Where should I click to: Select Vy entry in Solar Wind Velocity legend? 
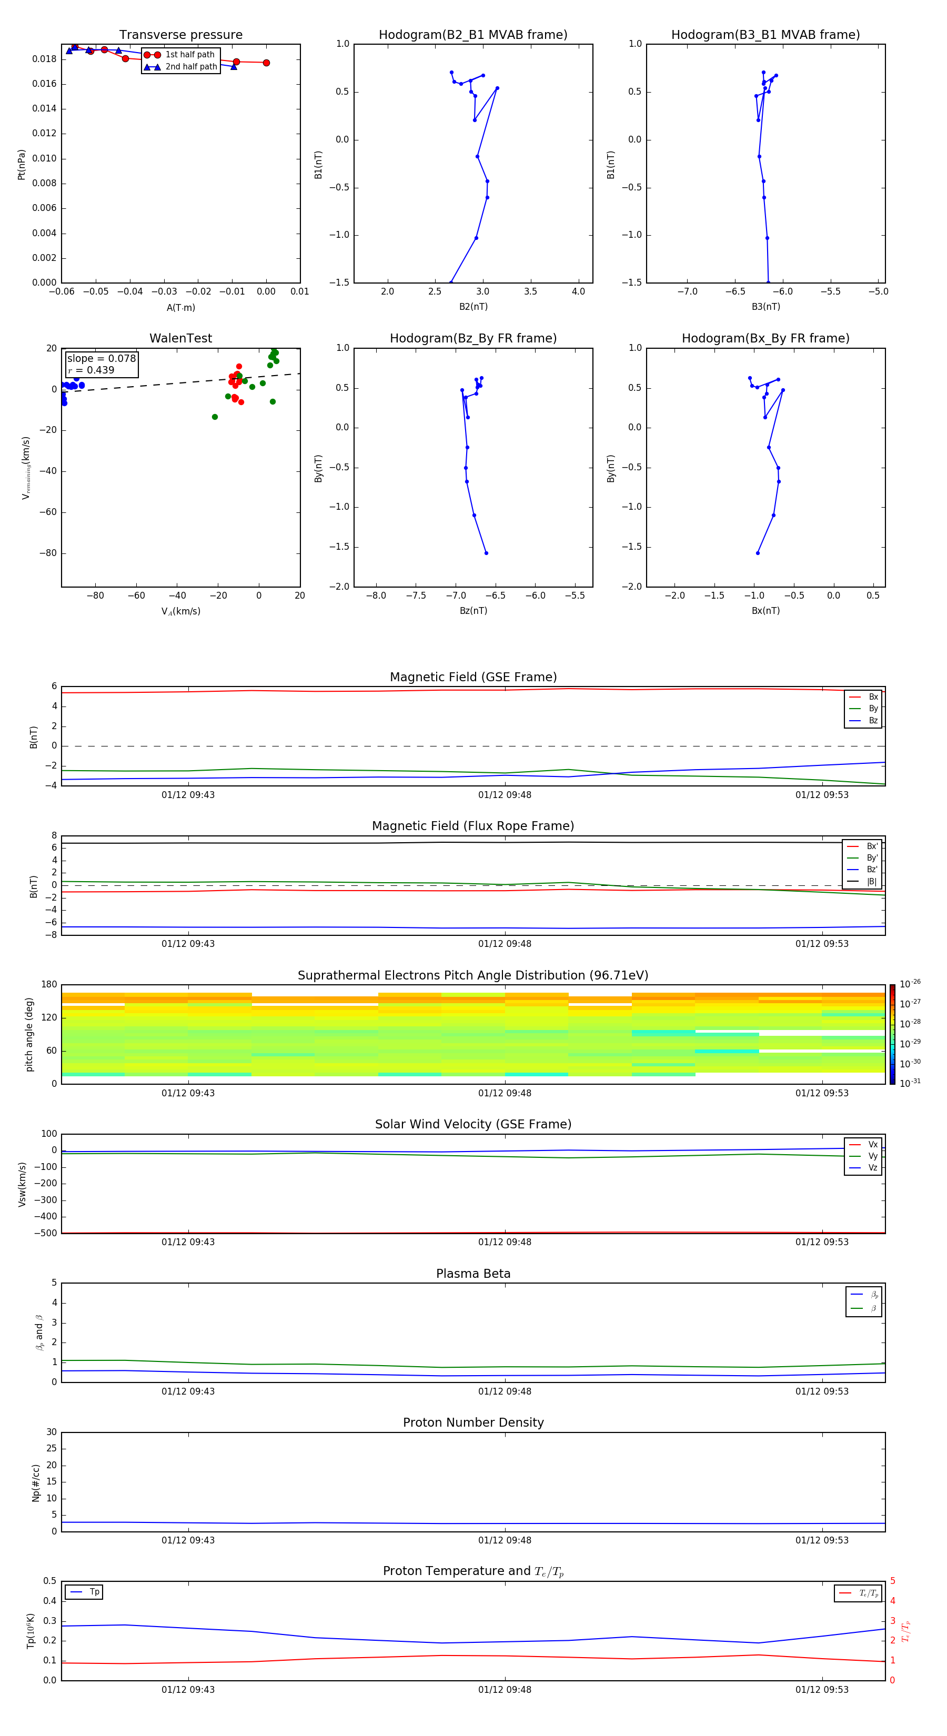[x=863, y=1156]
